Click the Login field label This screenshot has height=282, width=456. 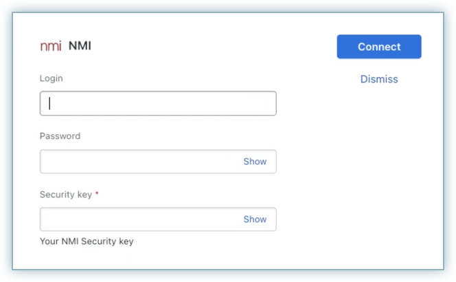(51, 78)
